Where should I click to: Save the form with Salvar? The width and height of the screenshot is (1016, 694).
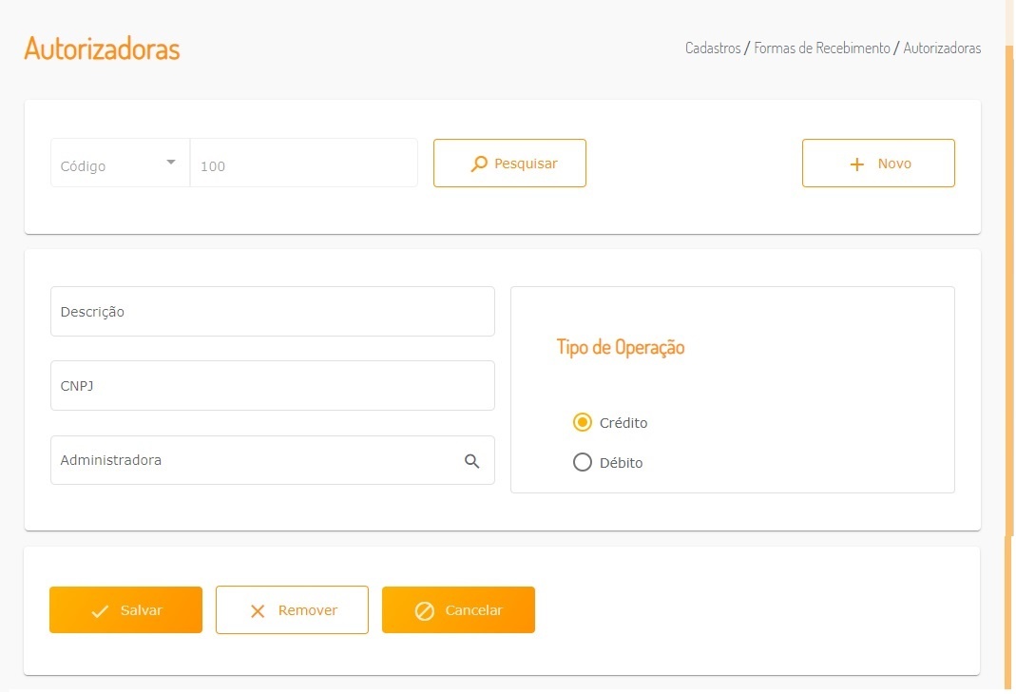(125, 610)
